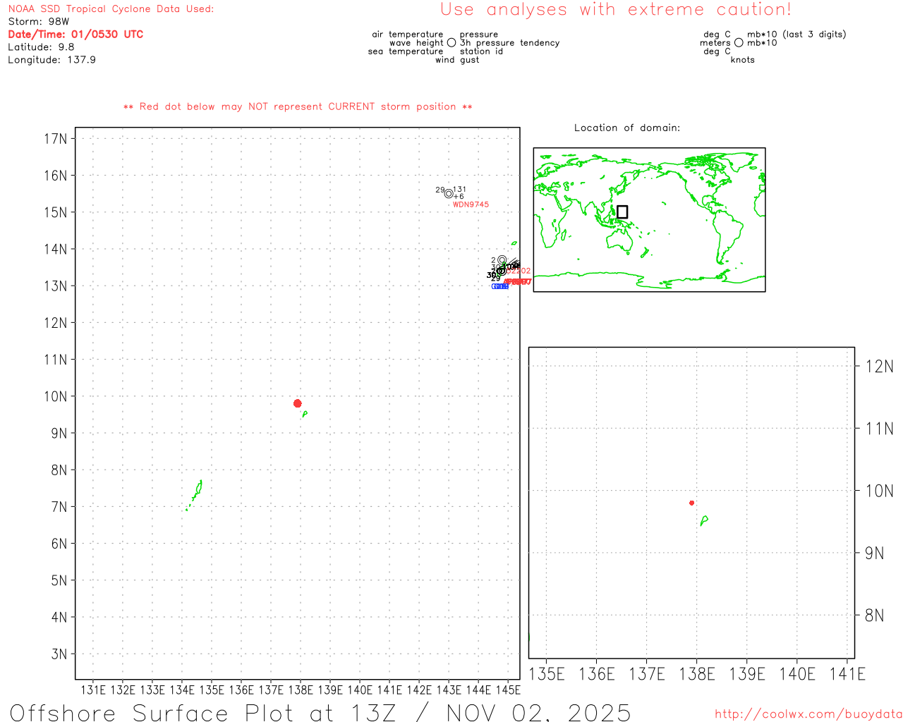This screenshot has height=722, width=903.
Task: Click the 'sea temperature' legend label
Action: click(406, 51)
